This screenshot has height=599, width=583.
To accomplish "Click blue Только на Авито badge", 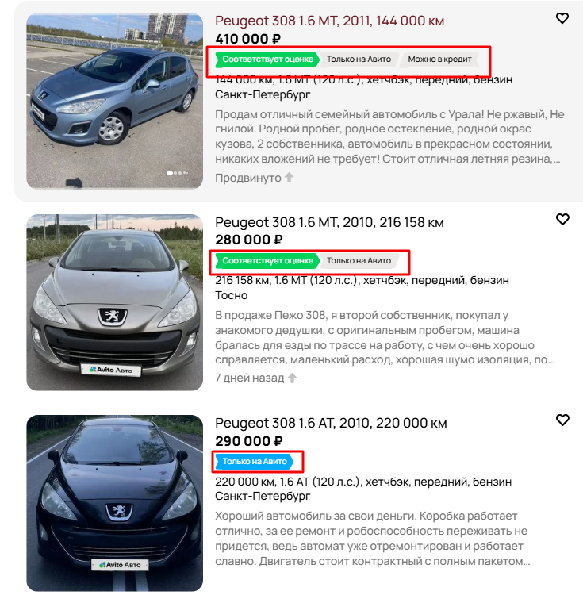I will pyautogui.click(x=255, y=462).
